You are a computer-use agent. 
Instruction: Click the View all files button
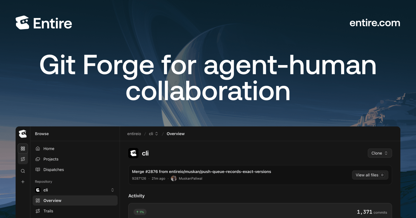[x=370, y=175]
